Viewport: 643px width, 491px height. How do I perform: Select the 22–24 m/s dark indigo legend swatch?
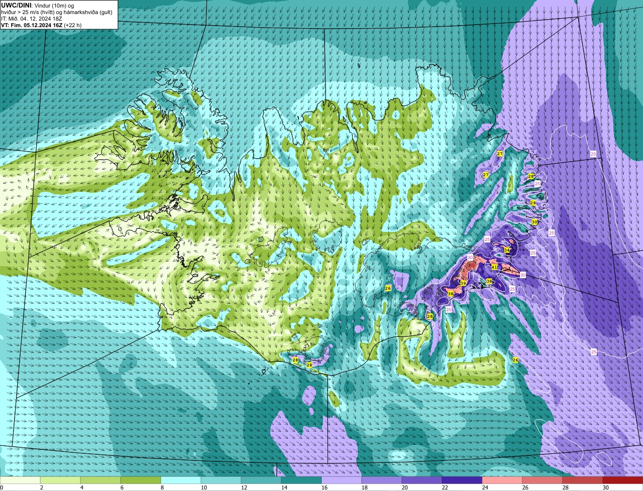pyautogui.click(x=462, y=480)
